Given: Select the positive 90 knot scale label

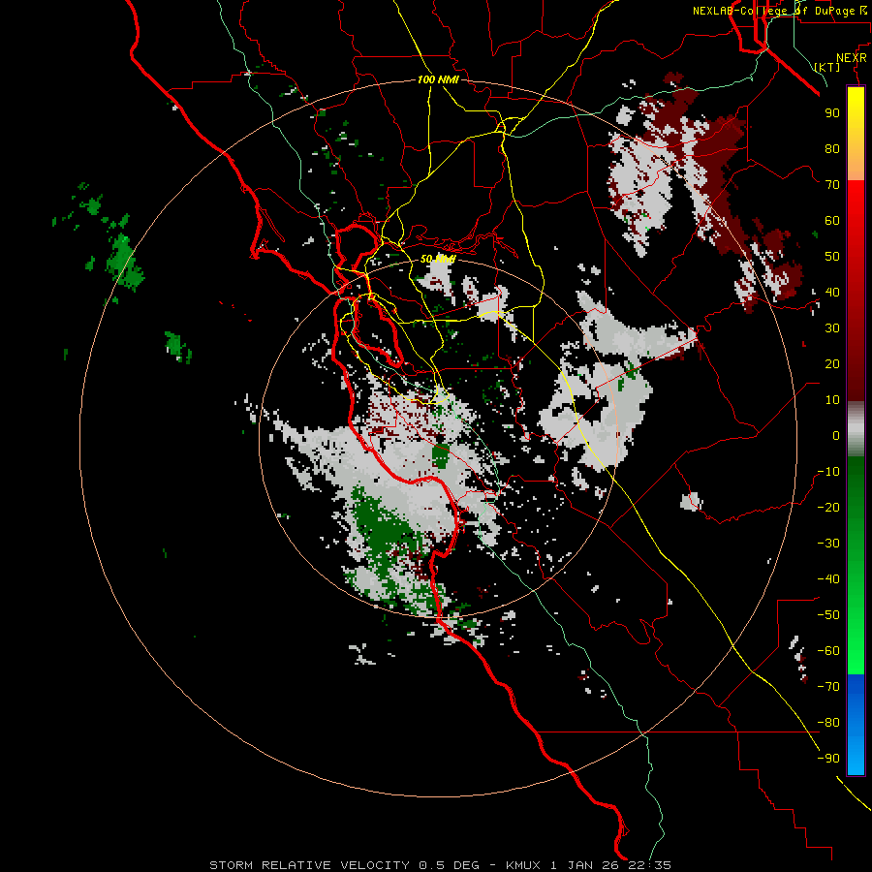Looking at the screenshot, I should click(x=832, y=113).
